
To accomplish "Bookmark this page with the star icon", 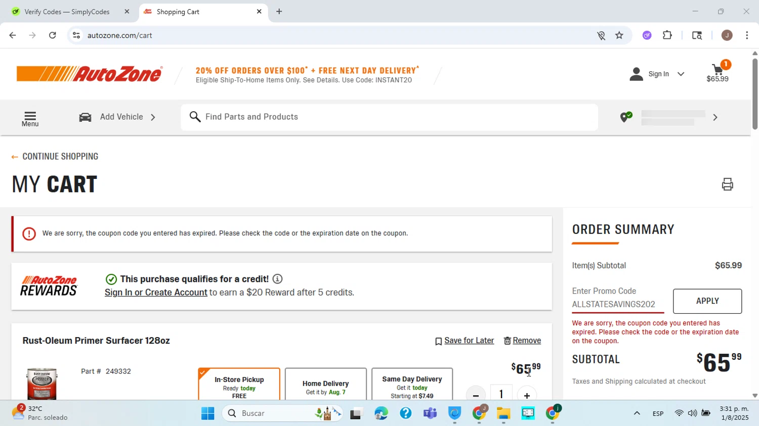I will pos(619,35).
